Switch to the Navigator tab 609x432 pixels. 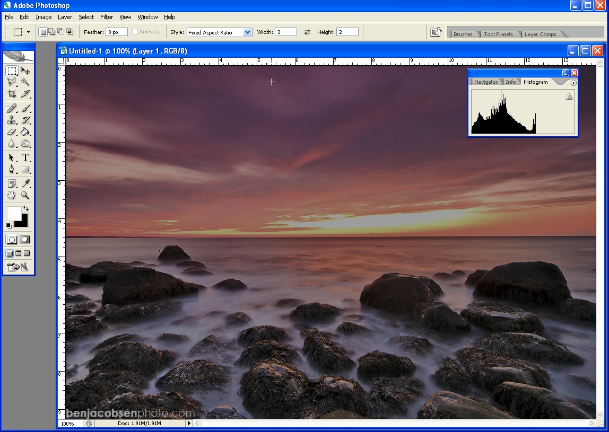click(x=485, y=82)
